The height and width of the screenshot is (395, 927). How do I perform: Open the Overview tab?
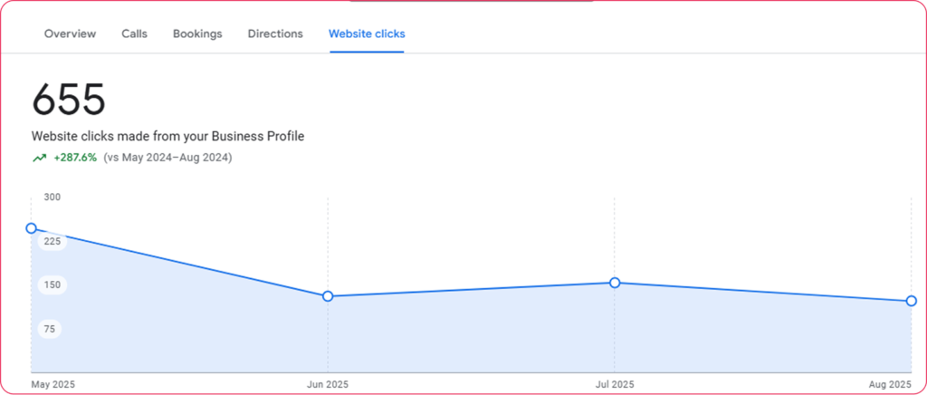[x=70, y=34]
